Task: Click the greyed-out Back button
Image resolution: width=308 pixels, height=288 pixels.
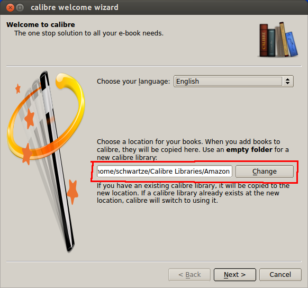Action: tap(189, 275)
